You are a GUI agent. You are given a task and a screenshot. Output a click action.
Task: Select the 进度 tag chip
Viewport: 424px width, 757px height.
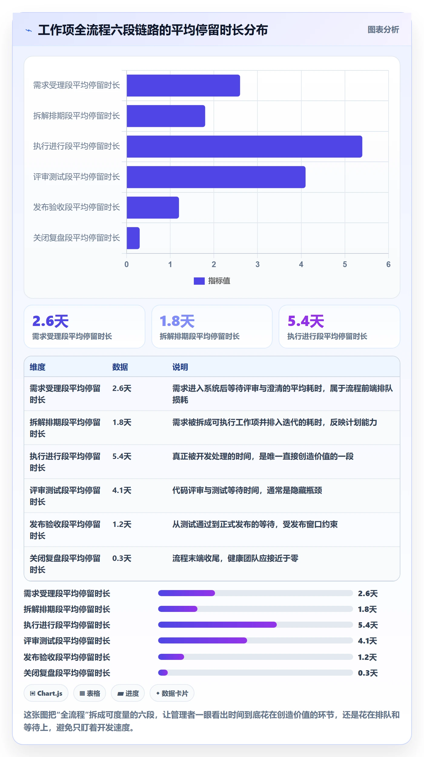(x=128, y=693)
